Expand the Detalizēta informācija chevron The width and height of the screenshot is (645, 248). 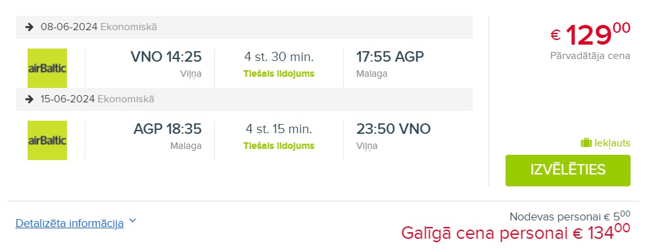tap(132, 221)
